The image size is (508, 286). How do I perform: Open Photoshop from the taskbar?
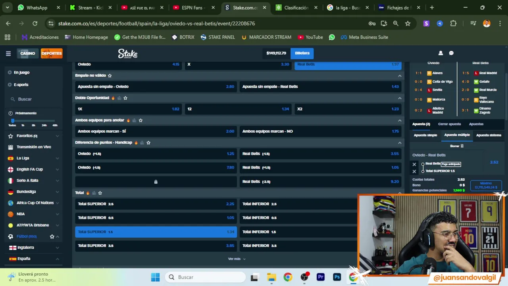pyautogui.click(x=337, y=277)
